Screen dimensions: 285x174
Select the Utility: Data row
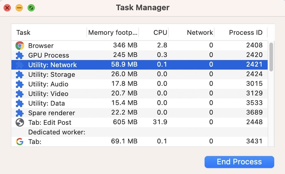[x=139, y=103]
